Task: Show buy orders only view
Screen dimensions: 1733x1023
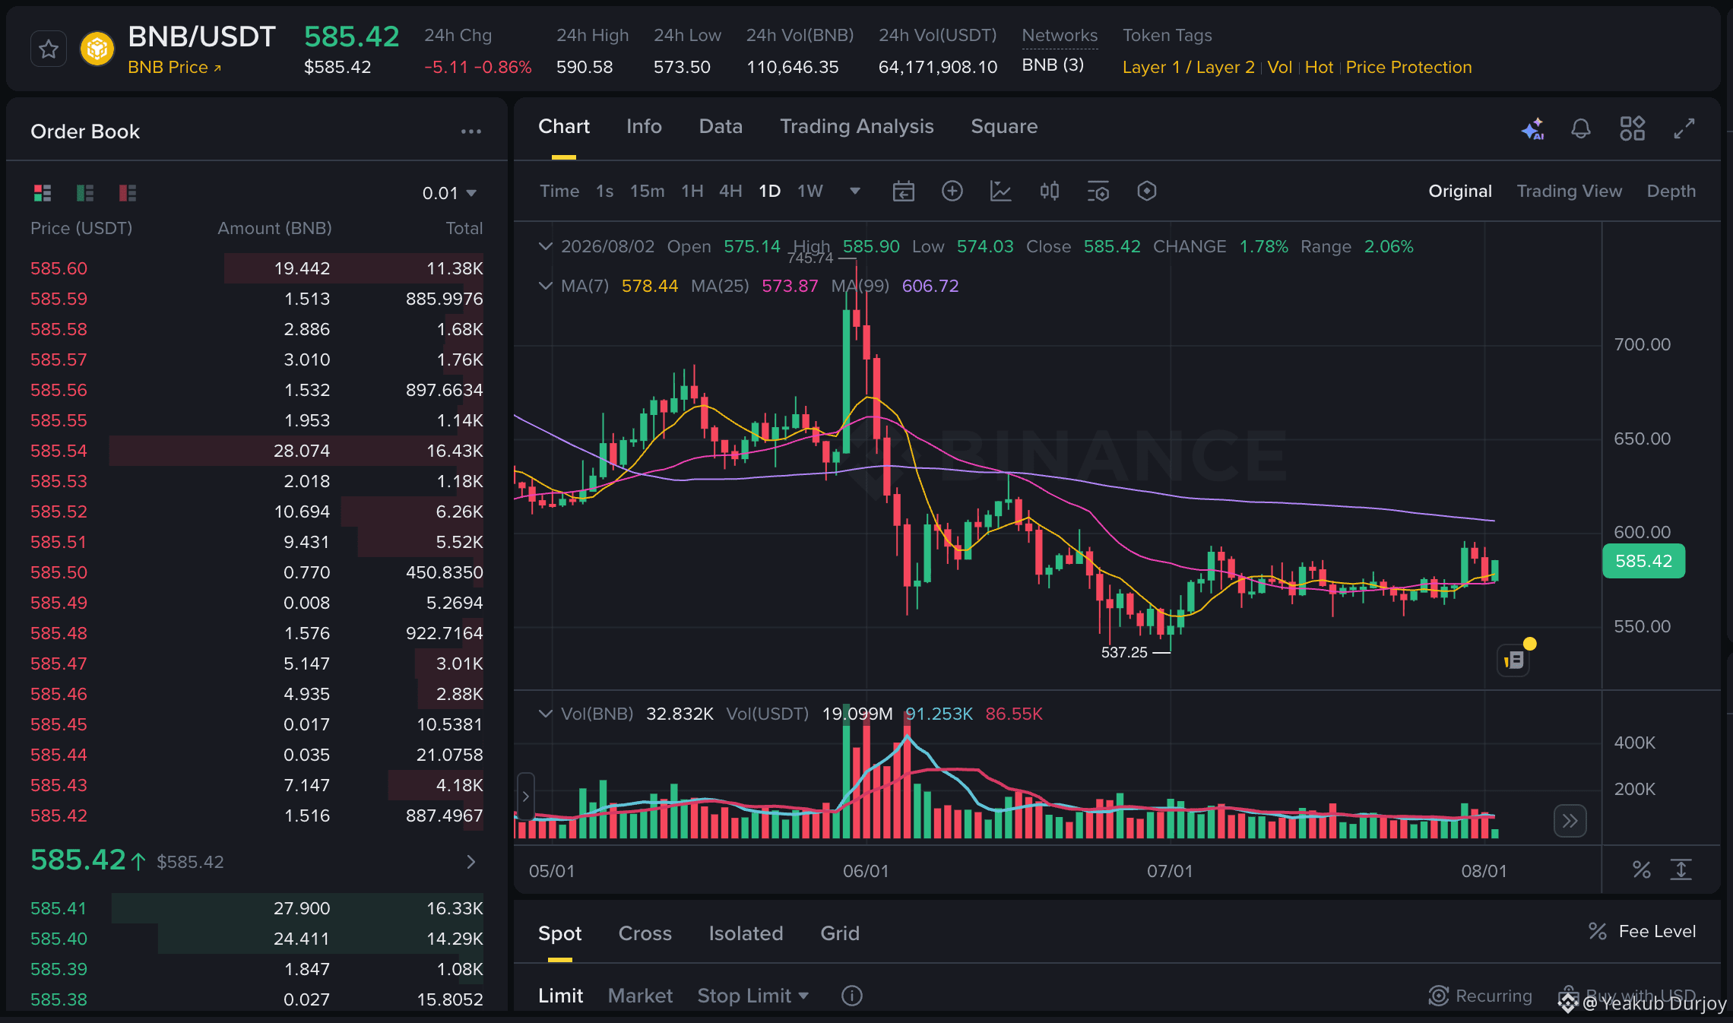Action: [85, 193]
